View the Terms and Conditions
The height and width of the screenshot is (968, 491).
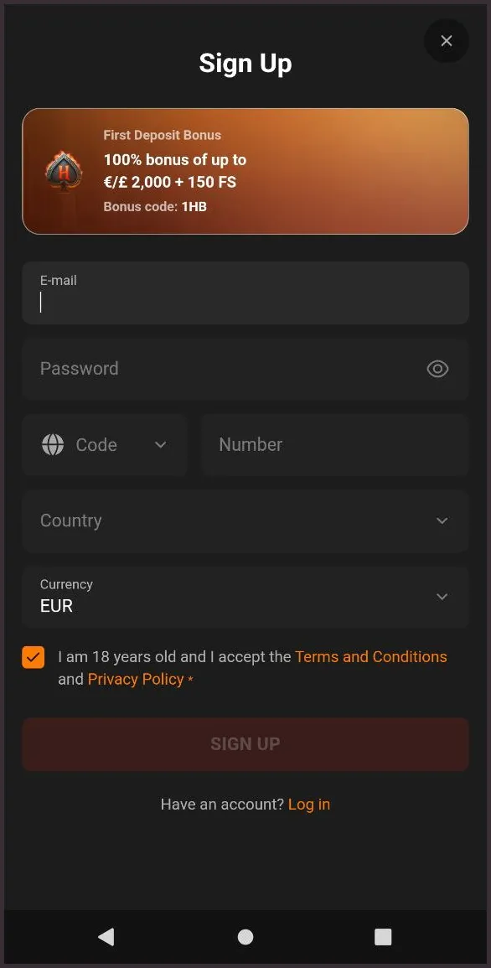[370, 656]
